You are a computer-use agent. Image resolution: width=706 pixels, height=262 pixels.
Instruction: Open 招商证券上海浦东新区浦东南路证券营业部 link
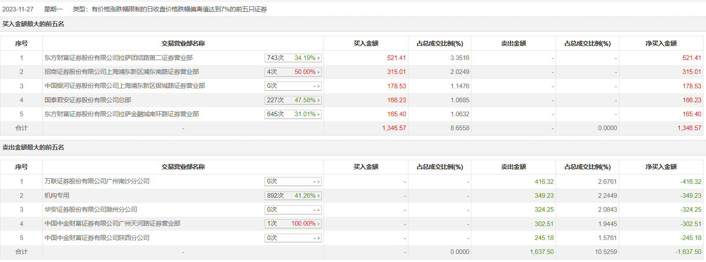pyautogui.click(x=122, y=72)
